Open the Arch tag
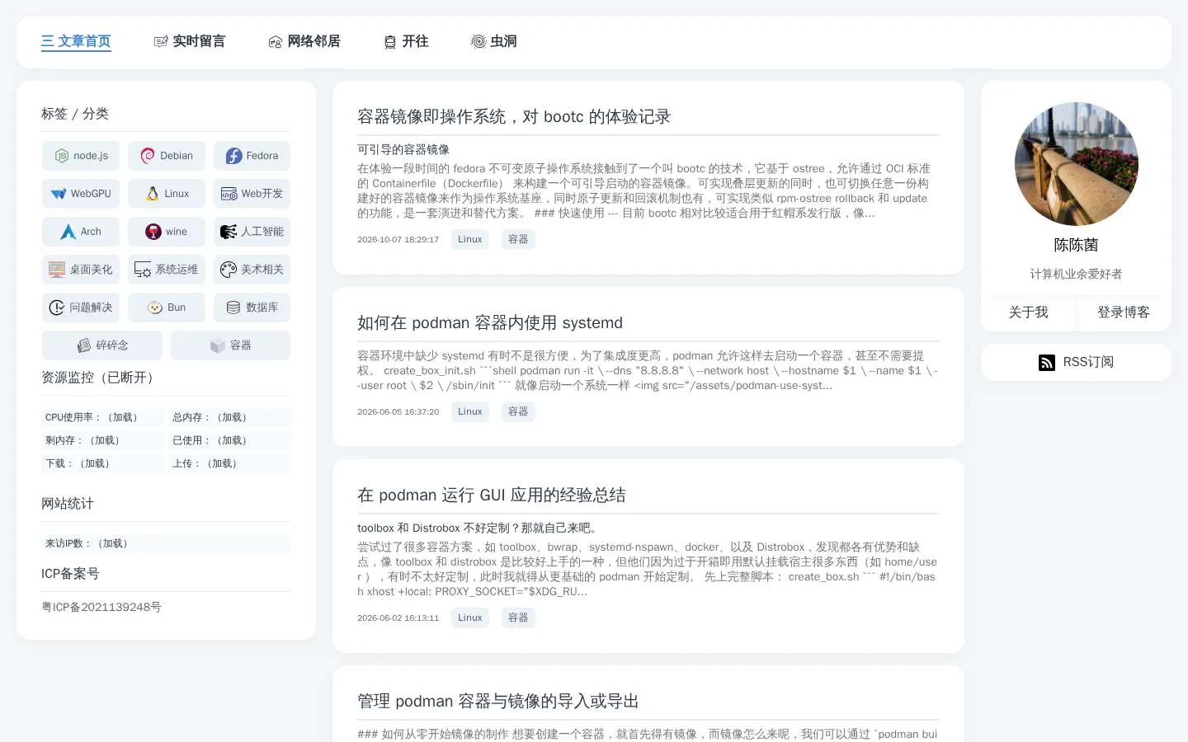 click(81, 232)
